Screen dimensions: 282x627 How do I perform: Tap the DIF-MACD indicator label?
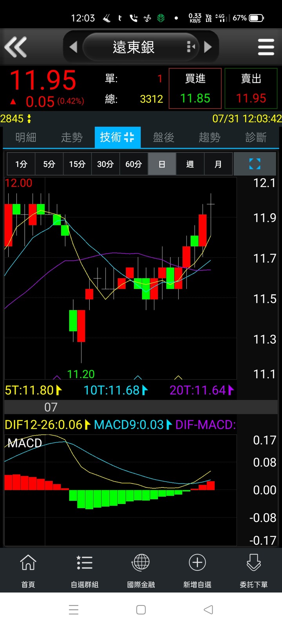point(206,424)
